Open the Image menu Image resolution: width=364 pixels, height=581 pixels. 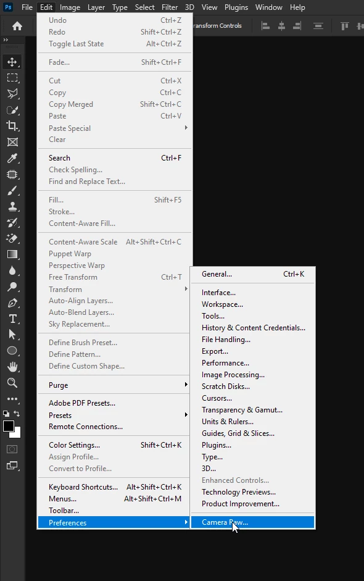(x=70, y=7)
